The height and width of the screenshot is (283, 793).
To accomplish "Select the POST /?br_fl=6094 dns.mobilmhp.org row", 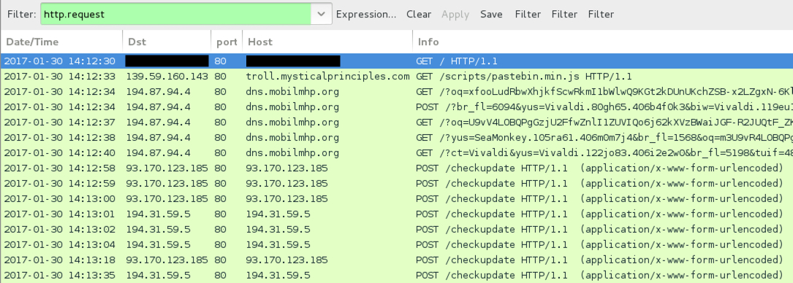I will coord(396,107).
